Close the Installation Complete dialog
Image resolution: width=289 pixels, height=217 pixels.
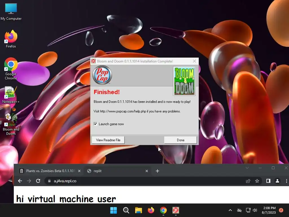(194, 61)
